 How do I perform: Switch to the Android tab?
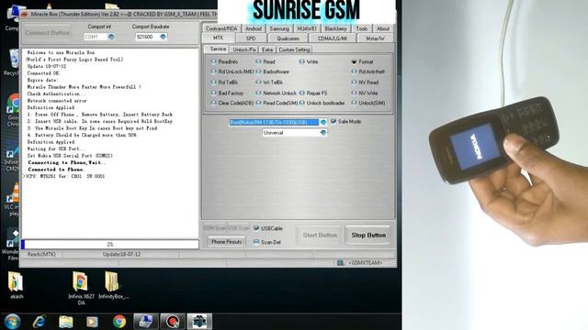click(x=254, y=28)
